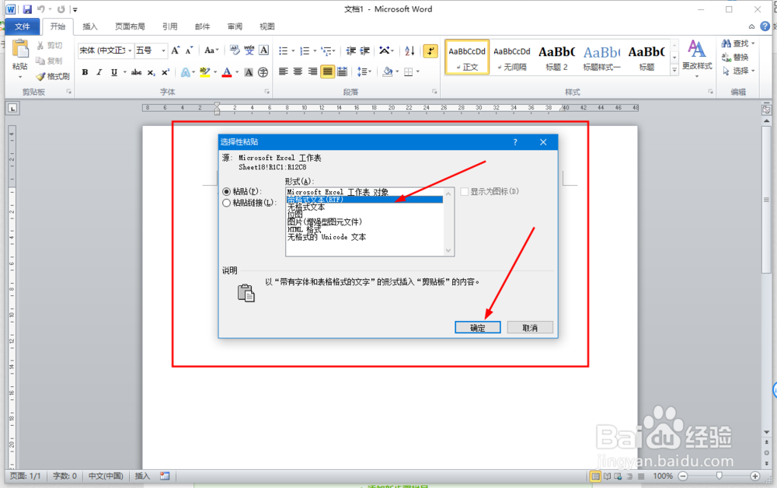
Task: Expand the styles gallery more arrow
Action: pyautogui.click(x=674, y=71)
